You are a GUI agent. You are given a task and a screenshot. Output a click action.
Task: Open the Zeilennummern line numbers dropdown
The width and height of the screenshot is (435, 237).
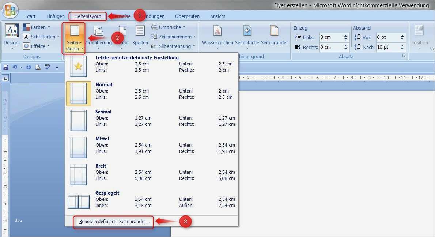pos(173,37)
